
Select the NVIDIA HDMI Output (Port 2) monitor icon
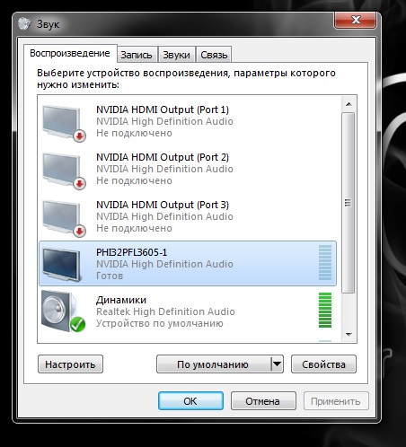pyautogui.click(x=64, y=171)
